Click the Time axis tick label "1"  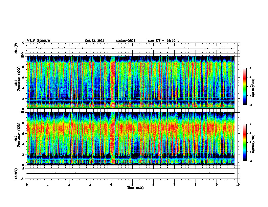pos(48,185)
